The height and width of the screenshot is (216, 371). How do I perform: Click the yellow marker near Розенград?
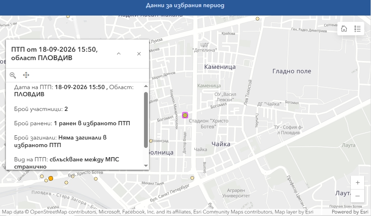pyautogui.click(x=151, y=141)
